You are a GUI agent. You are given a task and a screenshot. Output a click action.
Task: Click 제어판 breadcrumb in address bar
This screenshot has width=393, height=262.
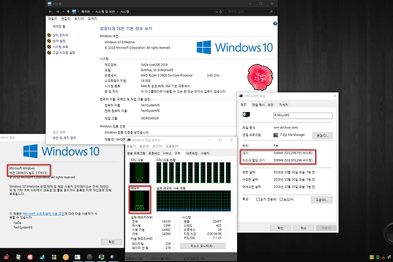[85, 12]
